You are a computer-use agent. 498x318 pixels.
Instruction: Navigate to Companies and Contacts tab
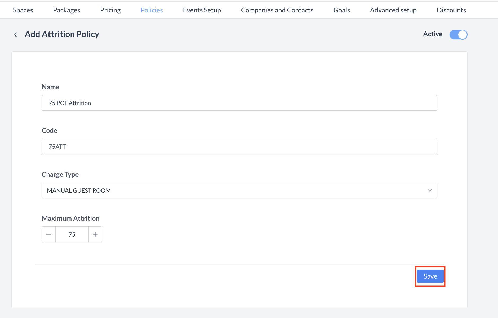(x=277, y=10)
